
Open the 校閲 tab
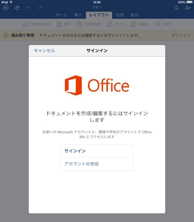120,15
